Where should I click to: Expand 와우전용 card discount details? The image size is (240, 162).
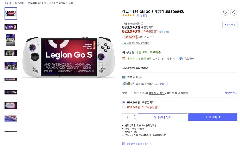[x=160, y=84]
